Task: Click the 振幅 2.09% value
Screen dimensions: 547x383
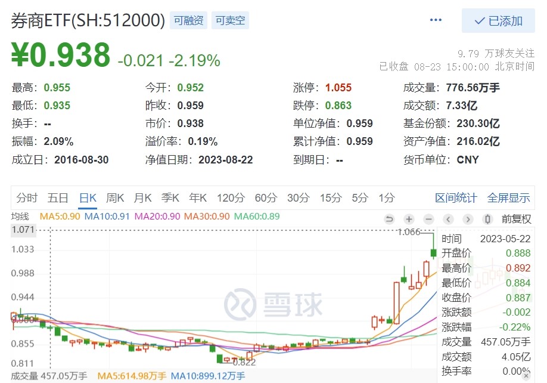Action: [58, 141]
